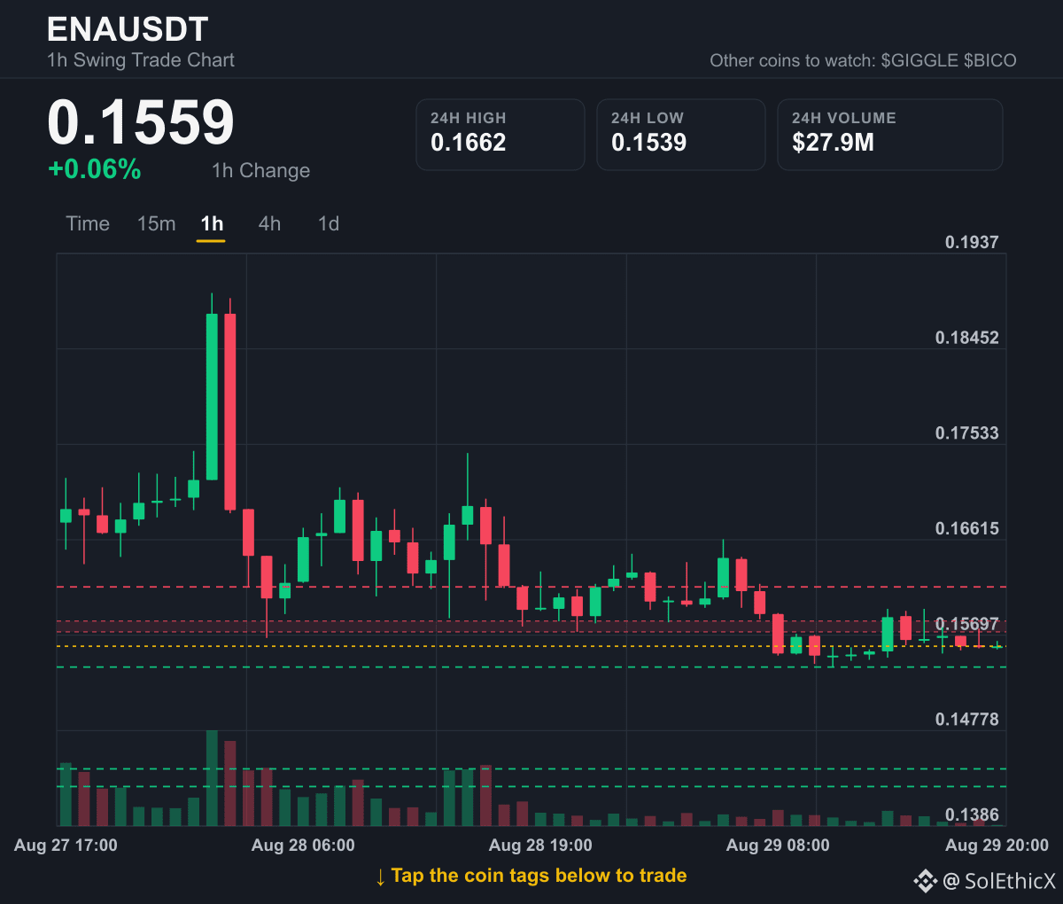This screenshot has height=904, width=1063.
Task: Click the 24H VOLUME stat card
Action: pos(890,135)
